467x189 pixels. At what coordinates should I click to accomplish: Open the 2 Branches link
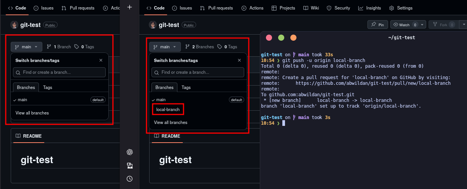pos(200,47)
